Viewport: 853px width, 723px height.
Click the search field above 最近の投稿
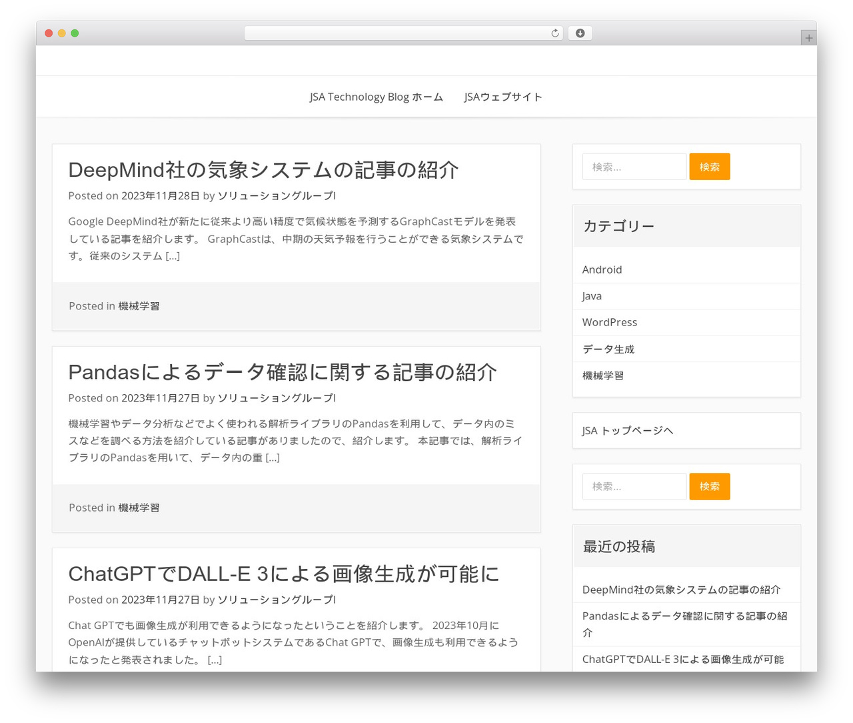(x=634, y=486)
